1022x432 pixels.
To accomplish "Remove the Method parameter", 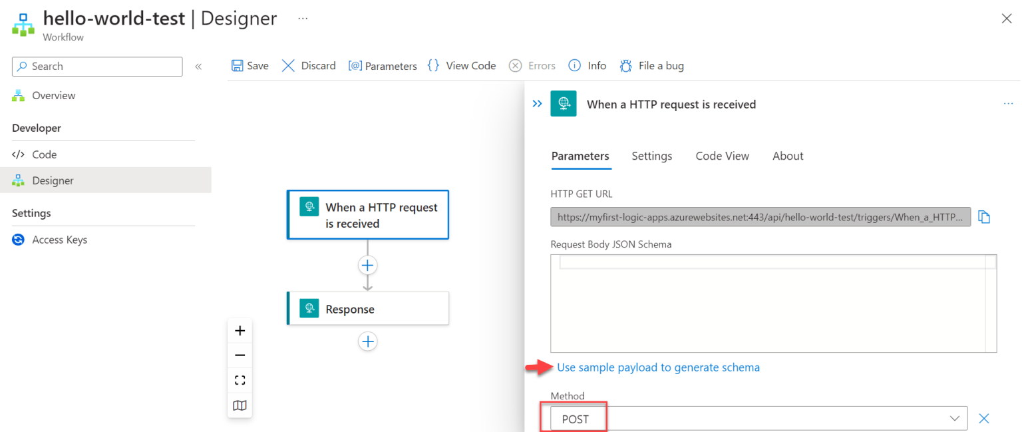I will pyautogui.click(x=984, y=418).
